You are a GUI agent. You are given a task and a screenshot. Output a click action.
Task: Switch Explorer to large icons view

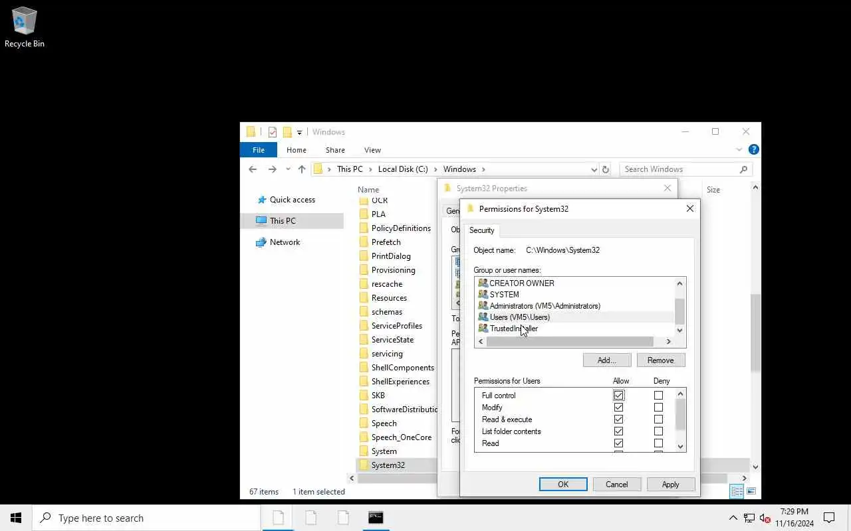pos(751,492)
